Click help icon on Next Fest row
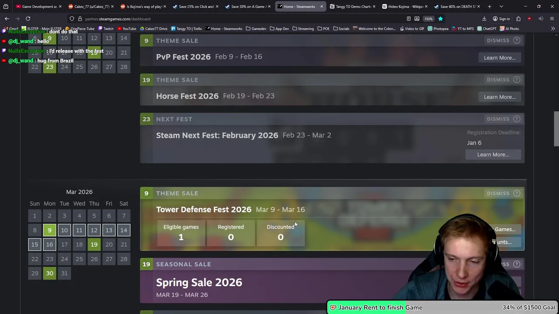 [517, 119]
